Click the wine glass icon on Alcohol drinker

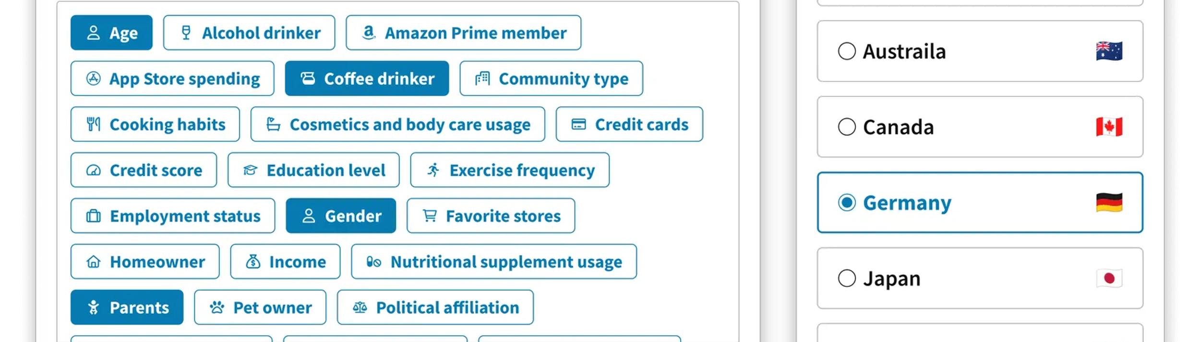click(186, 33)
